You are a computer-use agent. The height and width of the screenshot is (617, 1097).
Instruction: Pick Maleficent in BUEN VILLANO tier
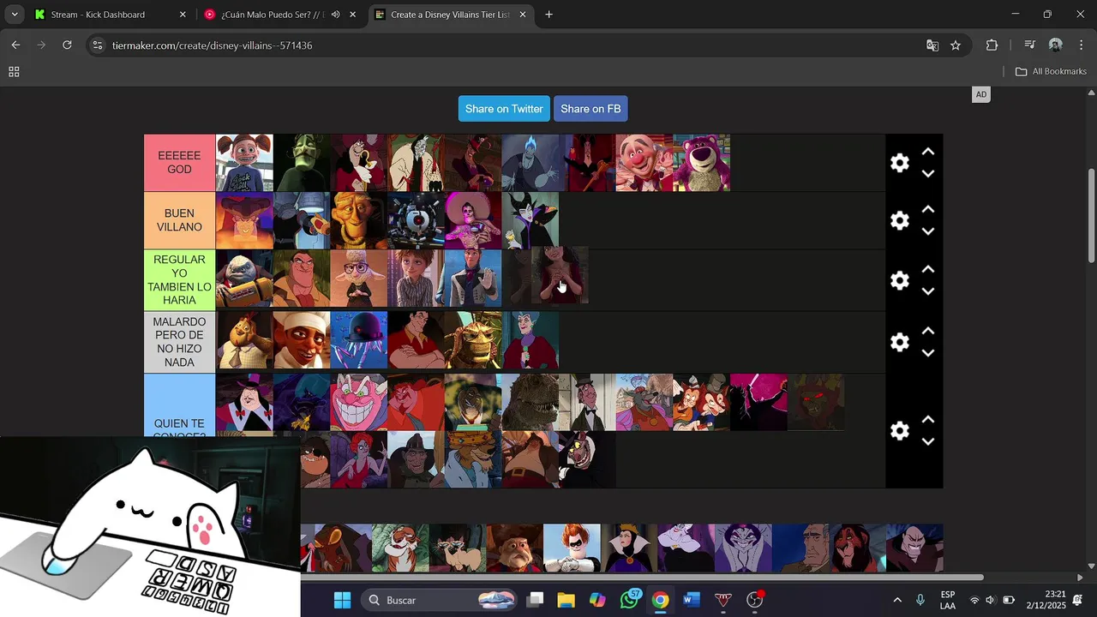click(530, 220)
